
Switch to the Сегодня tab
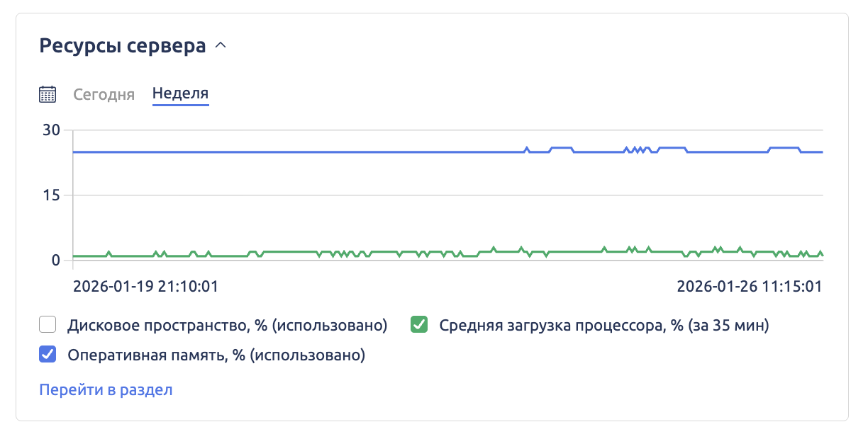tap(104, 94)
